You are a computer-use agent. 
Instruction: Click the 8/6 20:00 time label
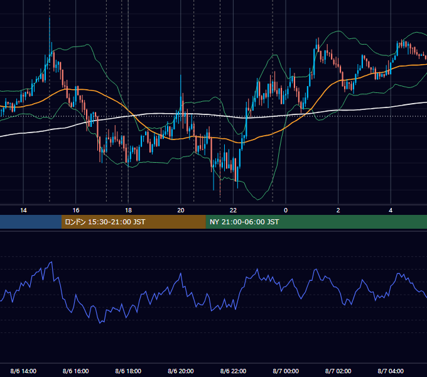(x=181, y=371)
